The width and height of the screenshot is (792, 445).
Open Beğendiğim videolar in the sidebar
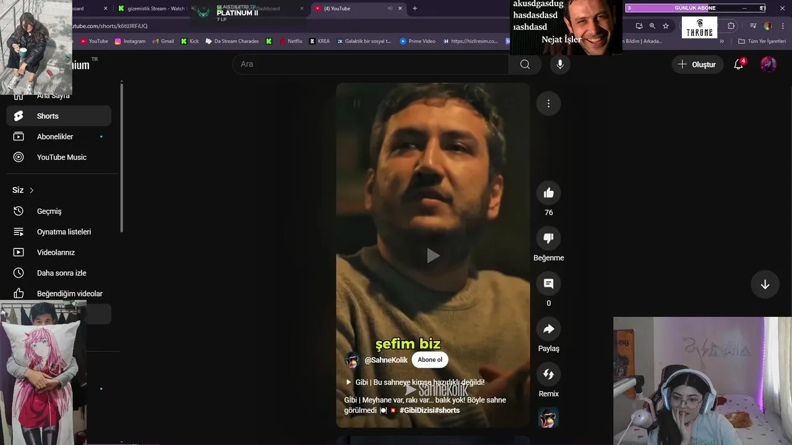pyautogui.click(x=59, y=294)
